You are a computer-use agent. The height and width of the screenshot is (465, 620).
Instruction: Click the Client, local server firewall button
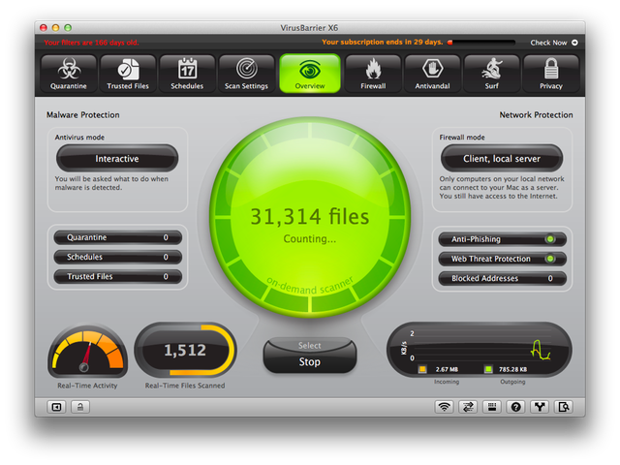point(502,158)
